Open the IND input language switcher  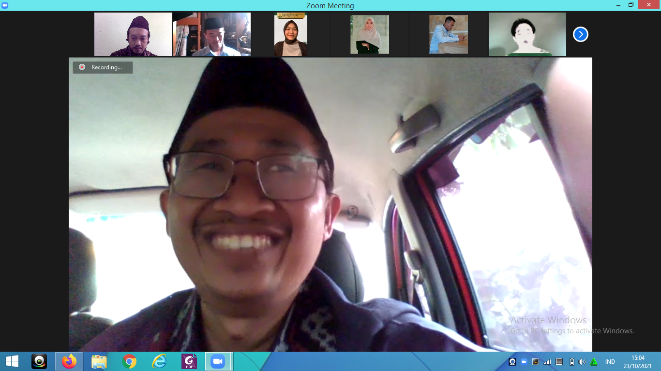pos(610,362)
